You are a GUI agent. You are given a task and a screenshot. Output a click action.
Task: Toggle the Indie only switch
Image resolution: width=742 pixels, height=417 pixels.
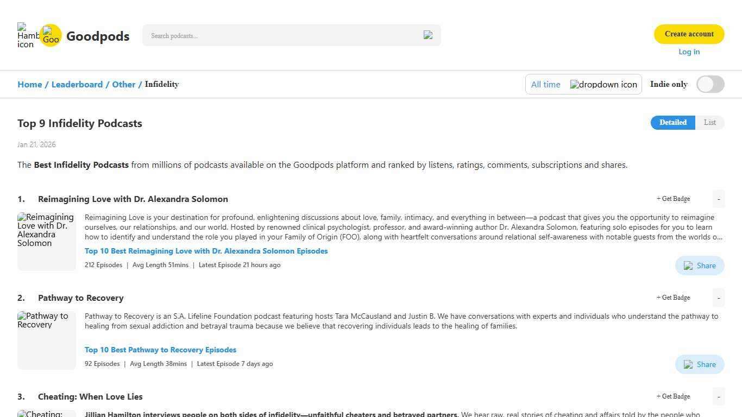tap(710, 84)
